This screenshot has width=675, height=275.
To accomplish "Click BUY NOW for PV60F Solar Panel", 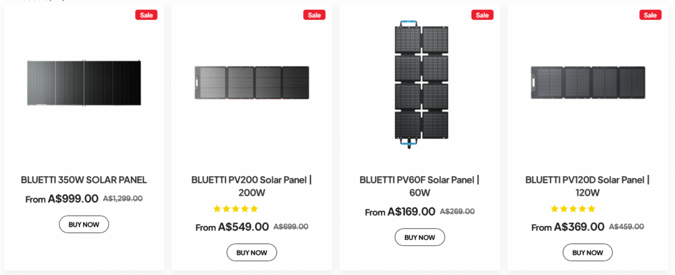I will pyautogui.click(x=420, y=237).
